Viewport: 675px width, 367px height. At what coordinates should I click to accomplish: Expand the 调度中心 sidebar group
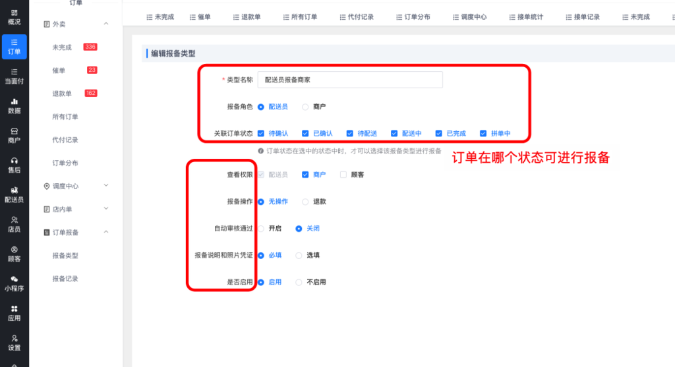(106, 186)
